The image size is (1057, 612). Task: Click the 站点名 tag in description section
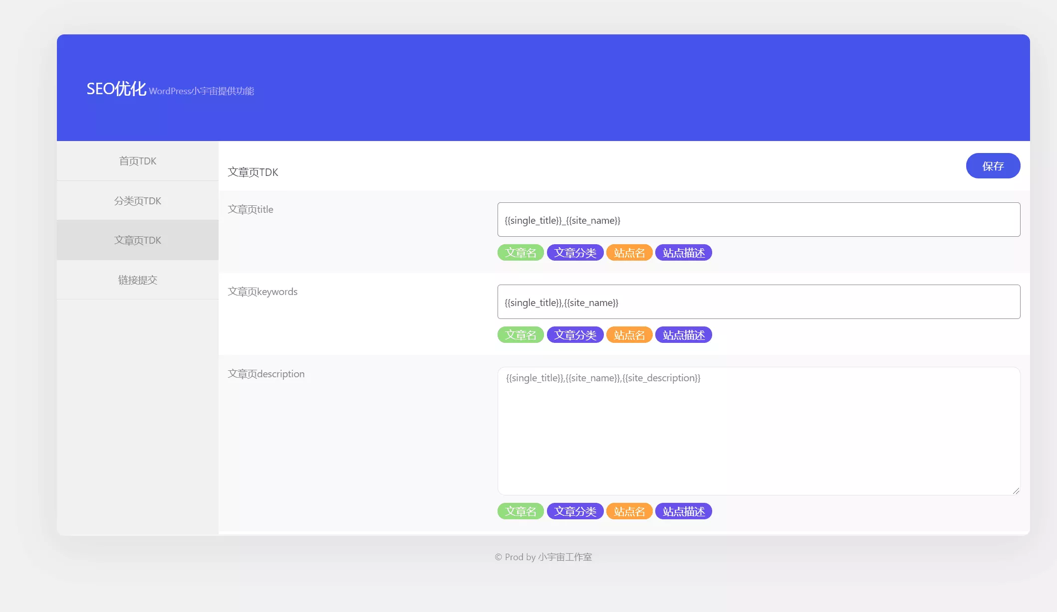(629, 510)
